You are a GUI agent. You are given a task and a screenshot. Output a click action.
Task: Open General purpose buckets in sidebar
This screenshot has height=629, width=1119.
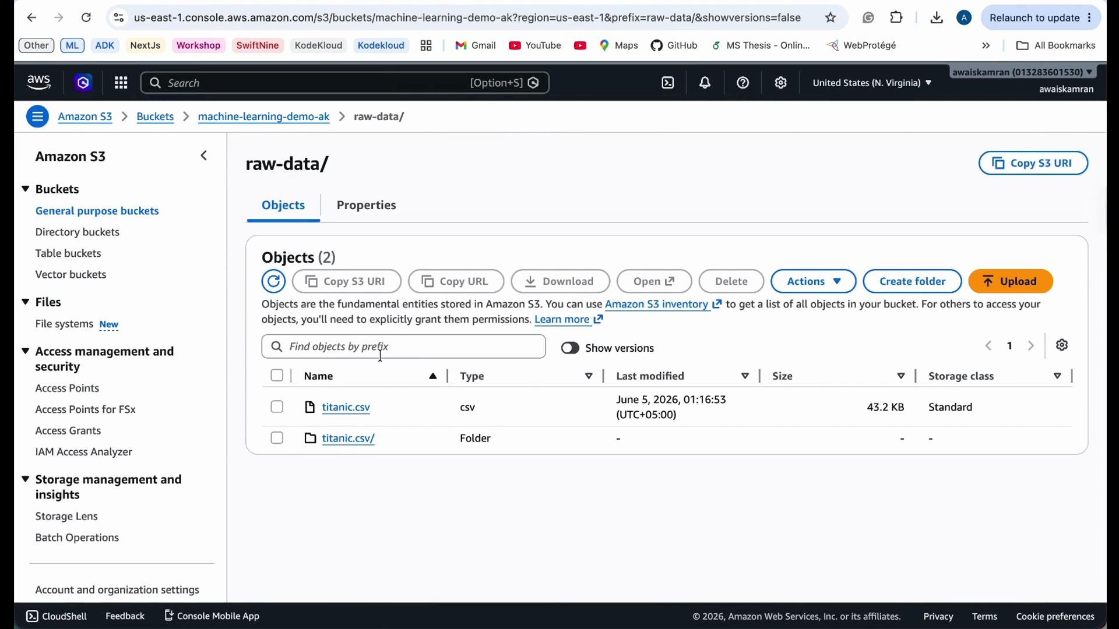pyautogui.click(x=97, y=211)
